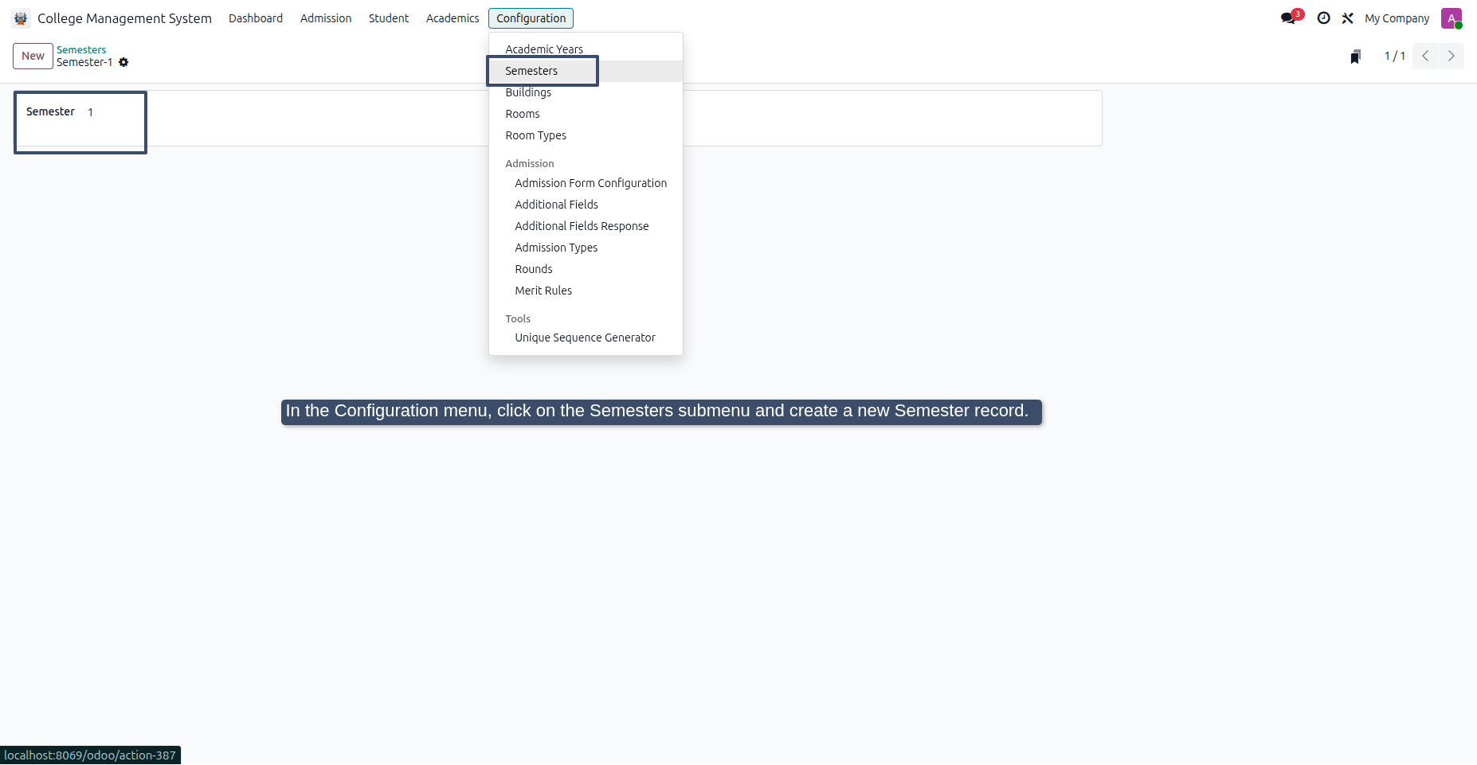Open the Additional Fields entry

tap(586, 205)
